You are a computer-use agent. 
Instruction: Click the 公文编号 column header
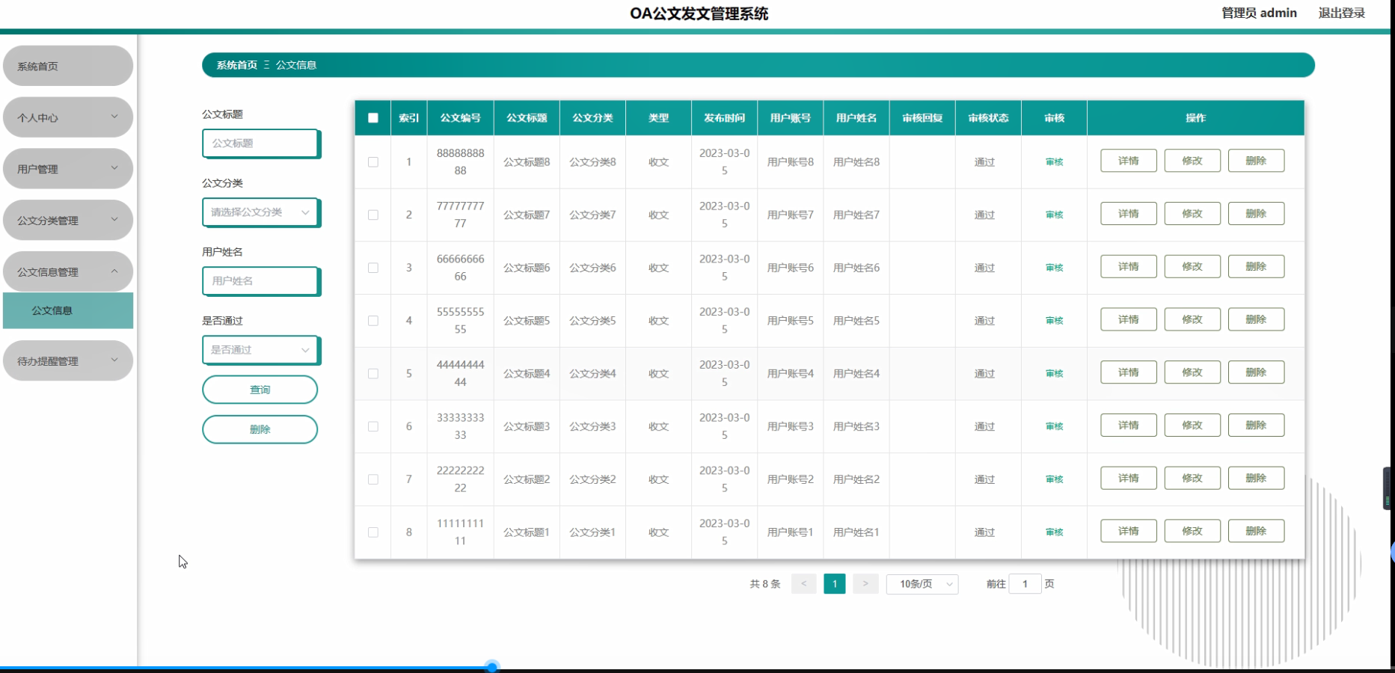tap(460, 118)
